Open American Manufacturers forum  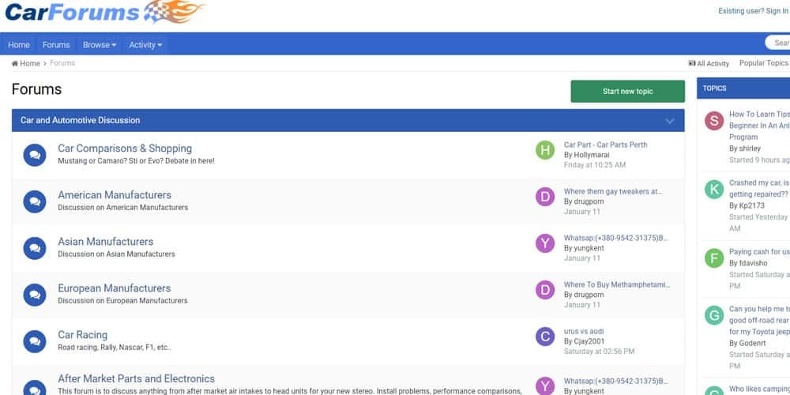click(115, 195)
